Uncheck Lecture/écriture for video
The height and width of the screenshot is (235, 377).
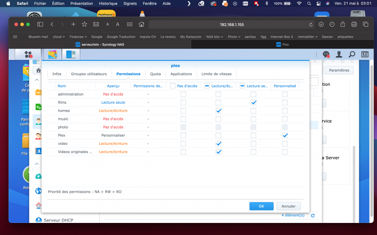pos(218,144)
